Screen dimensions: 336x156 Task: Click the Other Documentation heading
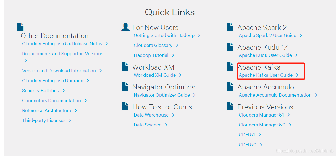[55, 36]
